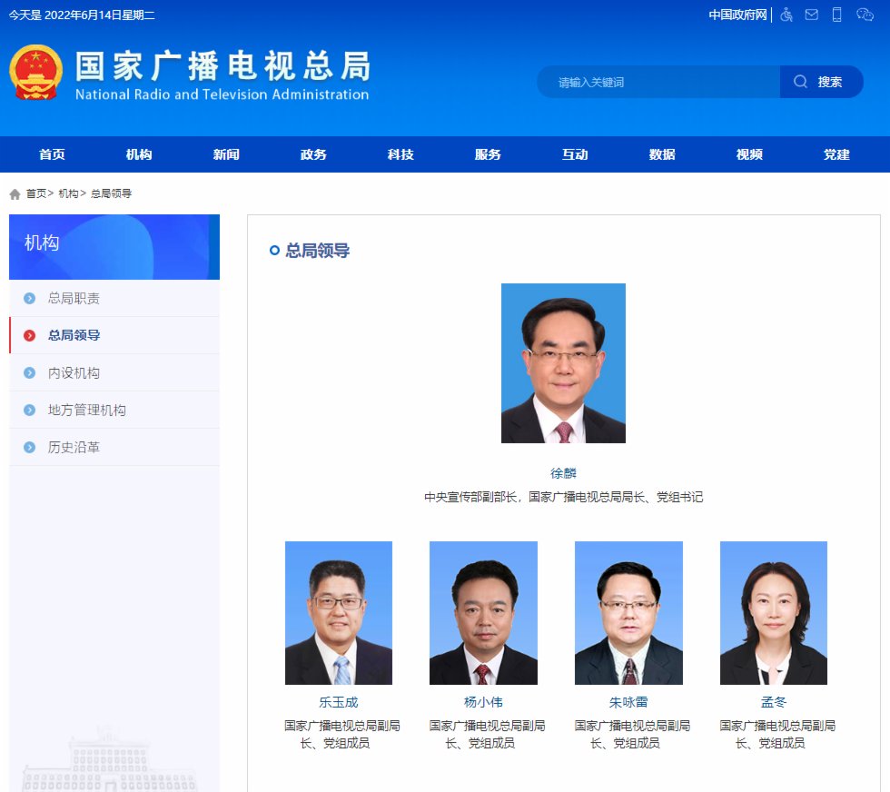This screenshot has height=792, width=890.
Task: Click the portrait photo above 孟冬
Action: [x=774, y=613]
